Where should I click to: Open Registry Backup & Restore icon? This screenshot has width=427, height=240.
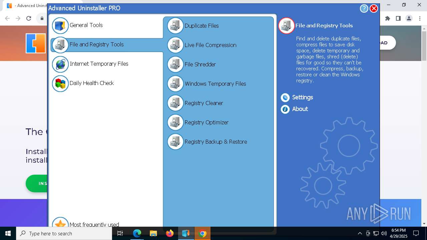pos(175,142)
